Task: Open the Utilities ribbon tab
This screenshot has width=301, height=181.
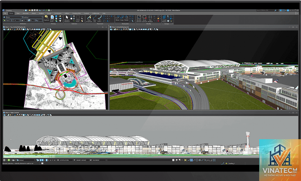Action: (x=67, y=13)
